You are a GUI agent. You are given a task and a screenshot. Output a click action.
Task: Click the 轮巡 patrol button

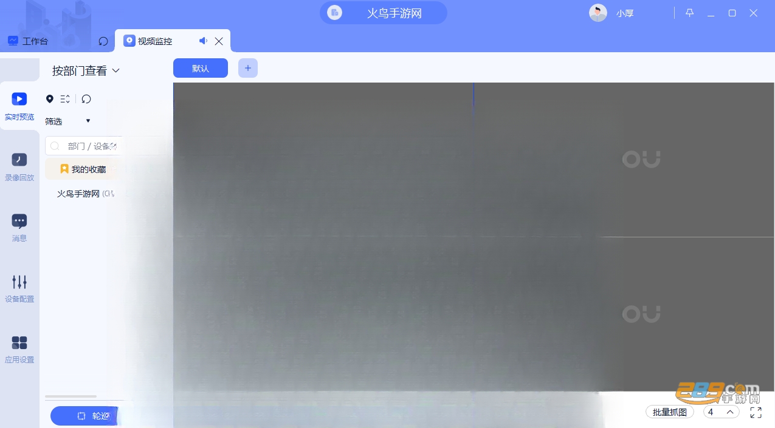[x=83, y=416]
